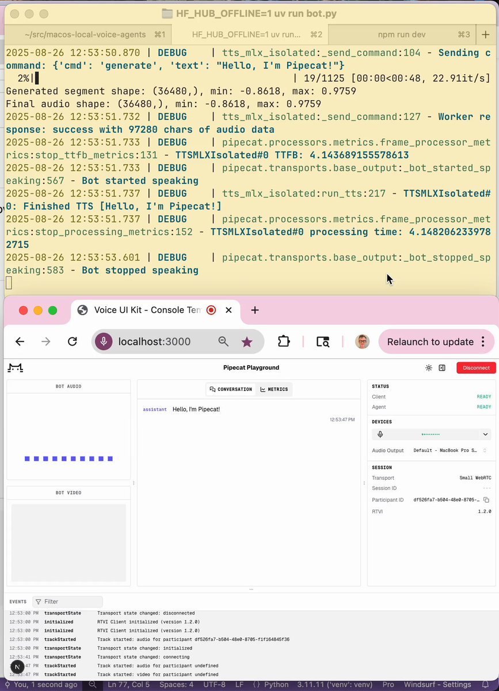This screenshot has width=499, height=691.
Task: Click the microphone indicator in the address bar
Action: click(x=104, y=341)
